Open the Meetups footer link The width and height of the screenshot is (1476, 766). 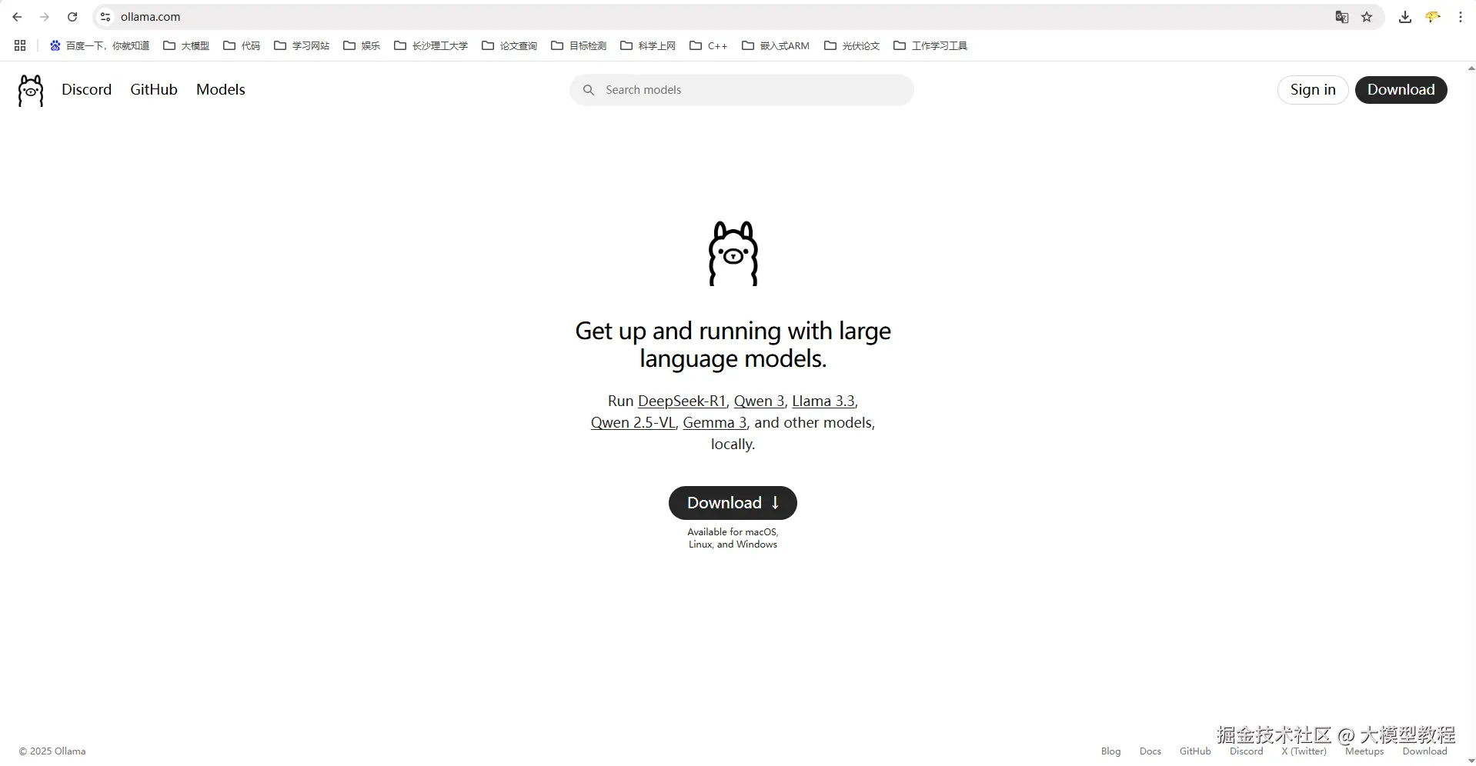(1364, 751)
